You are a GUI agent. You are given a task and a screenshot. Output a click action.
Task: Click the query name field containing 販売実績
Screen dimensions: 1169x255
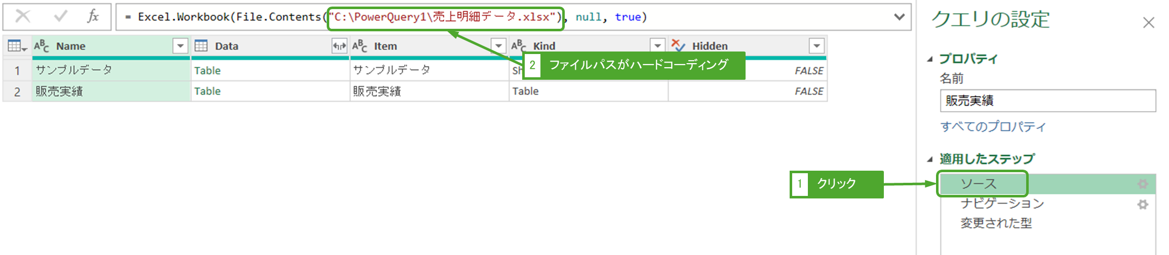[1047, 101]
